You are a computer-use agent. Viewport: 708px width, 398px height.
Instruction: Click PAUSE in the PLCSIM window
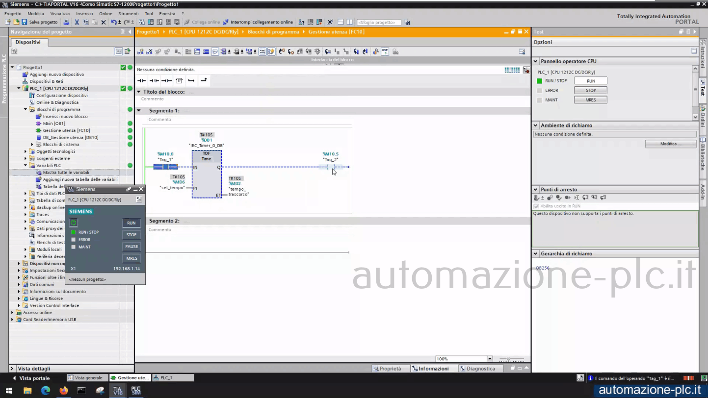131,247
